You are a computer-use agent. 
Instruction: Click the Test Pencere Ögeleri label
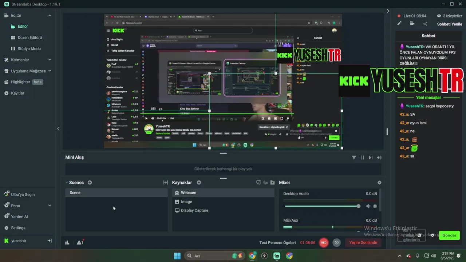277,243
